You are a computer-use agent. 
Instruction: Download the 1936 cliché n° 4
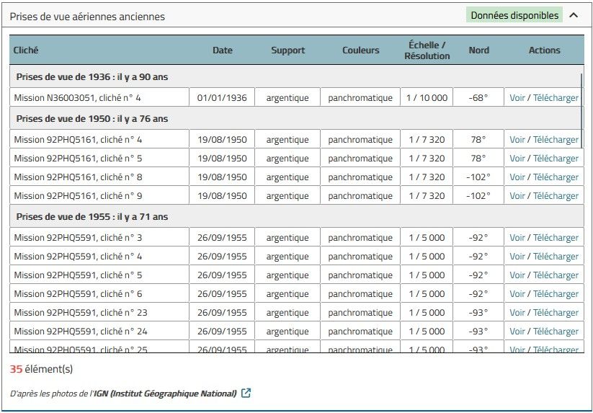[x=556, y=98]
